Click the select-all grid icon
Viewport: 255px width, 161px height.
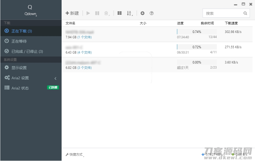pyautogui.click(x=120, y=13)
